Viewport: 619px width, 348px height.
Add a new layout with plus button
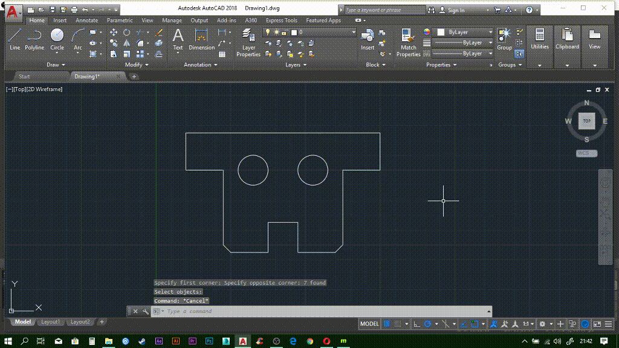click(102, 322)
